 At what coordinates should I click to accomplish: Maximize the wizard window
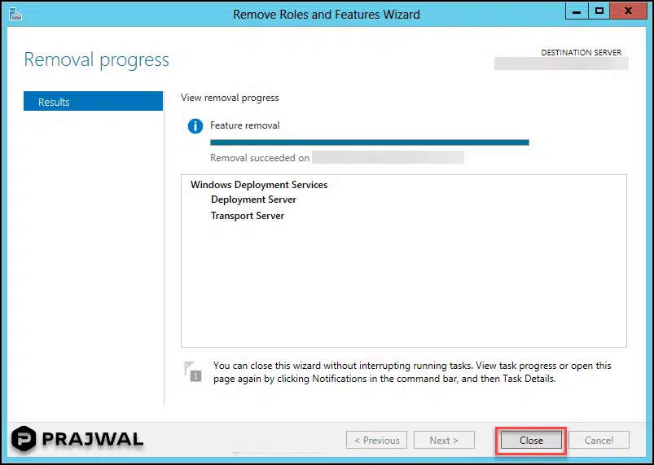click(599, 11)
